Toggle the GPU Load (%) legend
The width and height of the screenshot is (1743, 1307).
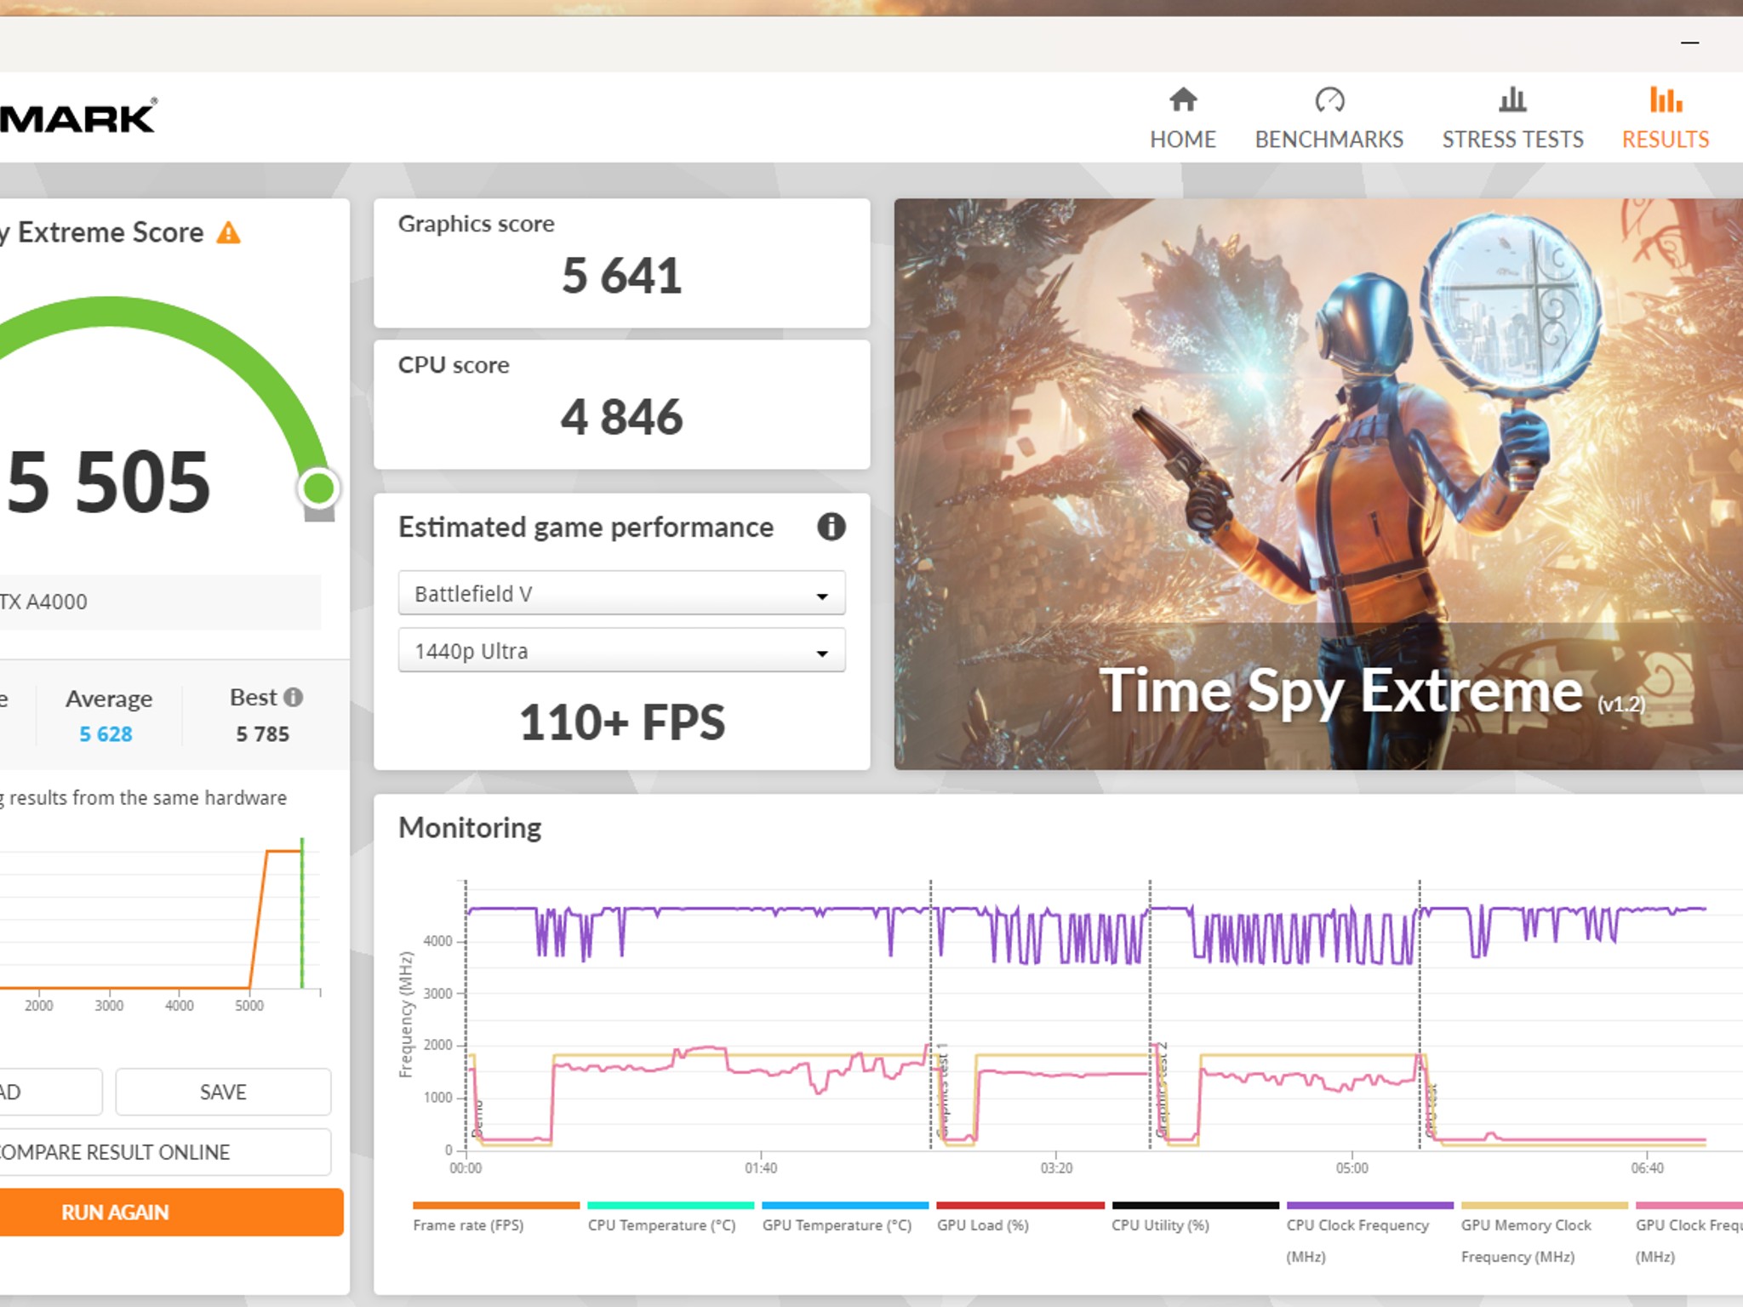[1020, 1218]
